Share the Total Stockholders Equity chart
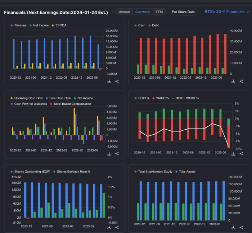The image size is (252, 233). pyautogui.click(x=241, y=227)
